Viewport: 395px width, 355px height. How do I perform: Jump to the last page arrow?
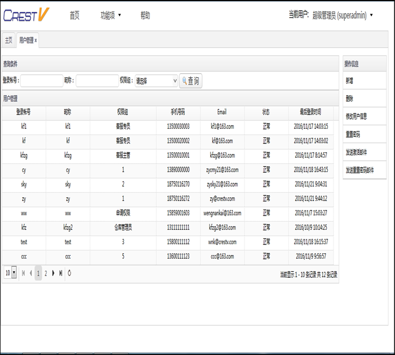pos(60,273)
